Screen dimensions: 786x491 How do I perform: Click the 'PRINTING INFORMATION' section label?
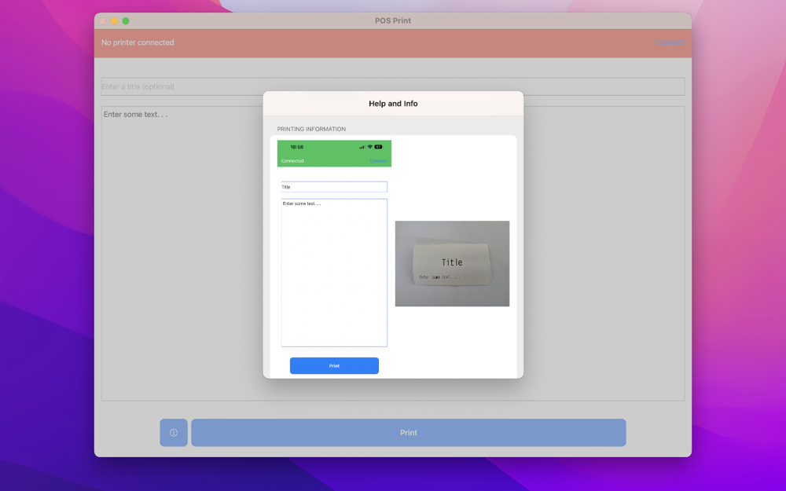[x=311, y=130]
